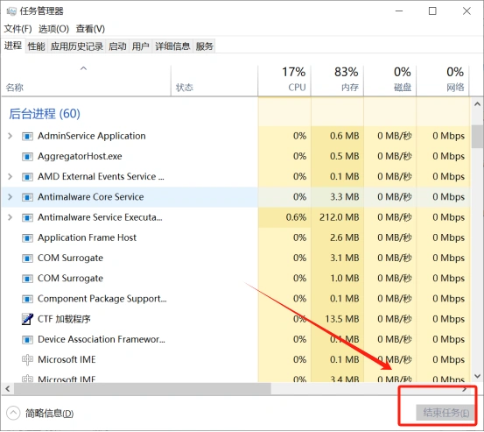Click the 简略信息(D) link text
This screenshot has height=432, width=484.
49,414
